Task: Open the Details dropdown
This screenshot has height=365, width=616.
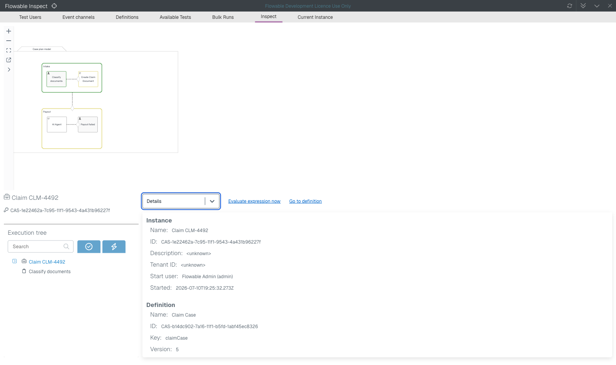Action: (181, 201)
